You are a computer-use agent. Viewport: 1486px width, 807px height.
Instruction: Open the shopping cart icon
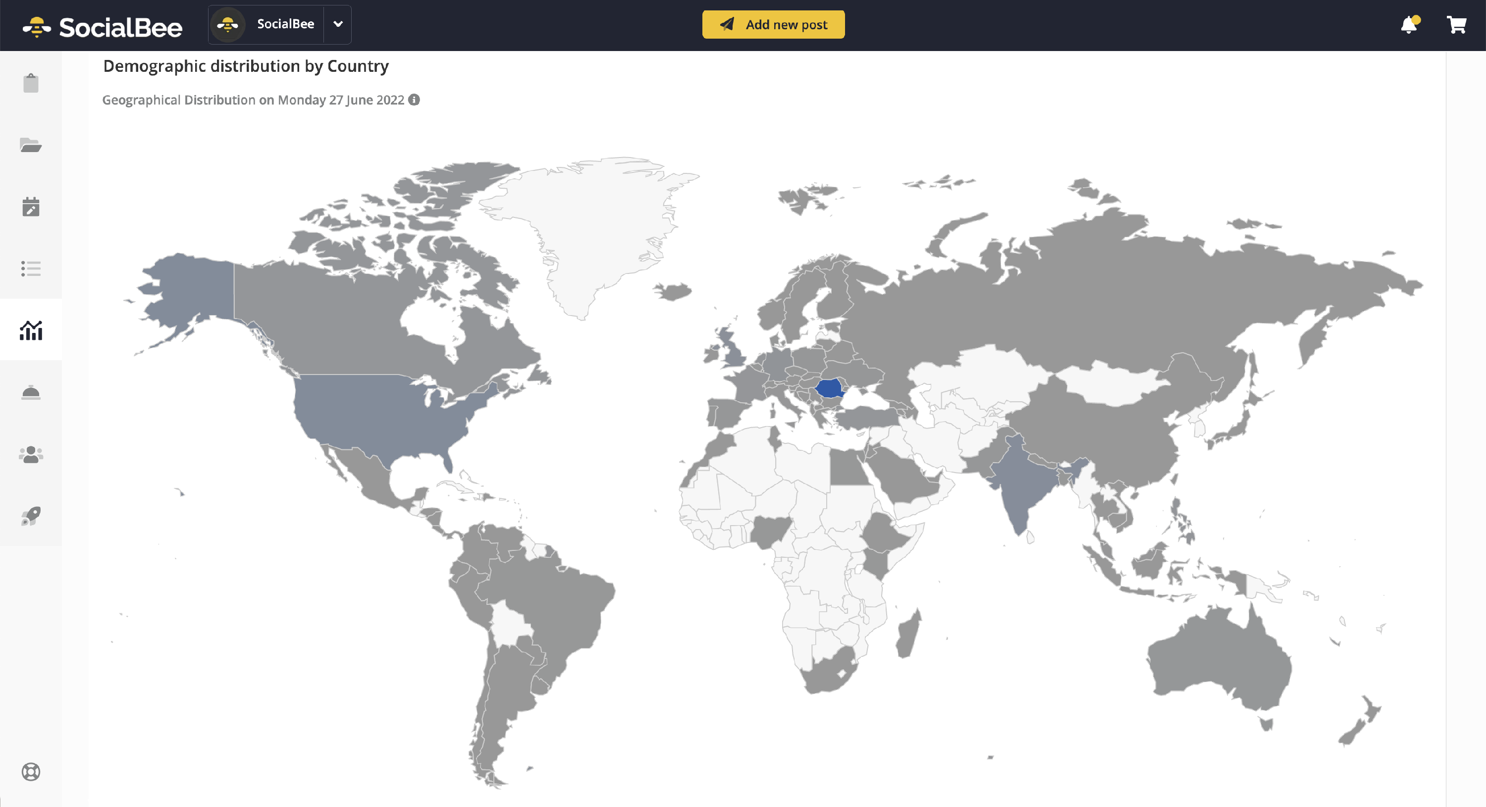[x=1456, y=24]
